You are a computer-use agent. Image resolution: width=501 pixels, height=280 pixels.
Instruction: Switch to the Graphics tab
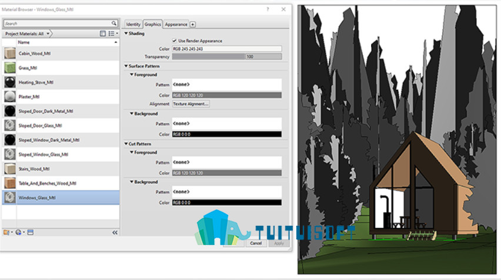click(x=153, y=24)
